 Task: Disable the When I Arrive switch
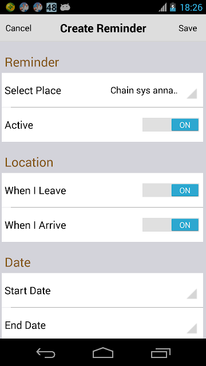171,225
